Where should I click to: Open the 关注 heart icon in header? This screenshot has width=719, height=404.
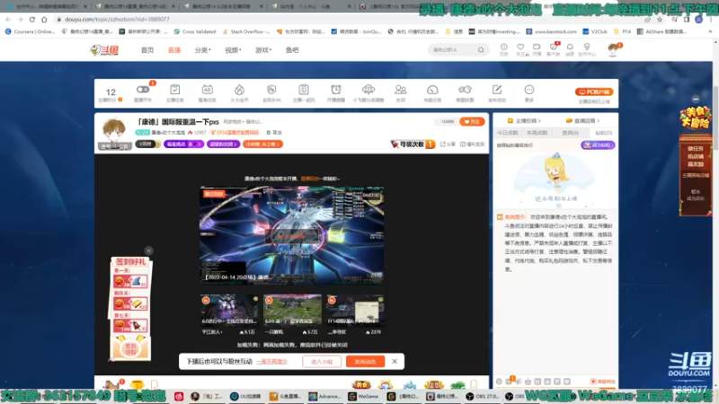(520, 48)
